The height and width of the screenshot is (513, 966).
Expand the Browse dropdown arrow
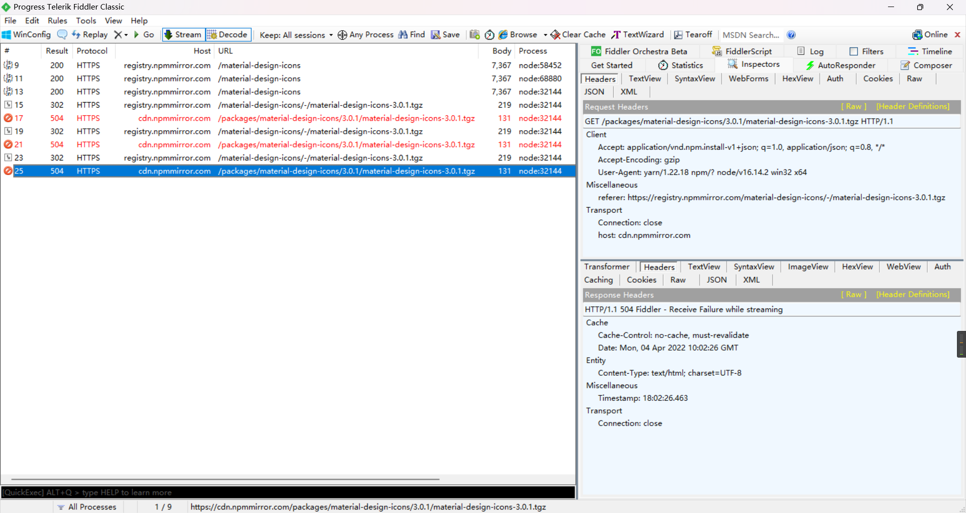(545, 35)
